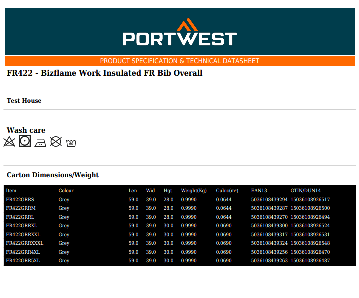Select the Test House heading
This screenshot has height=298, width=359.
pyautogui.click(x=24, y=101)
